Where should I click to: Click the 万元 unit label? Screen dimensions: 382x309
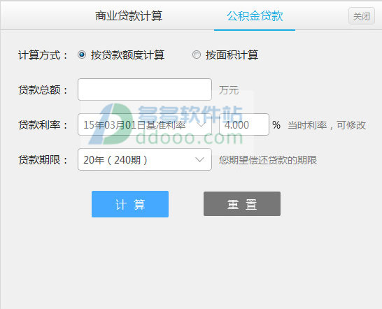(x=229, y=90)
